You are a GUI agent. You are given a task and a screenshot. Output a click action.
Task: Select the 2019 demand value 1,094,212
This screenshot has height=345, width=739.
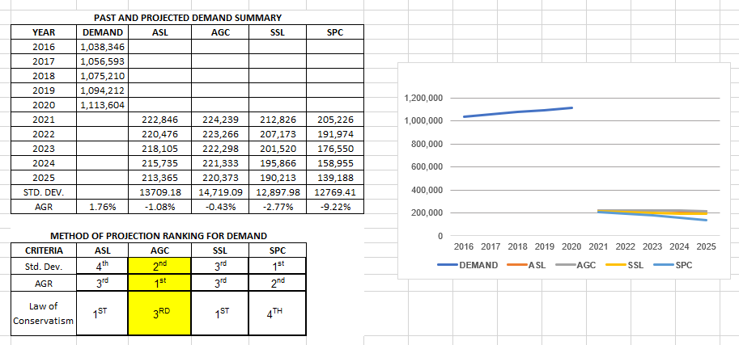coord(102,90)
